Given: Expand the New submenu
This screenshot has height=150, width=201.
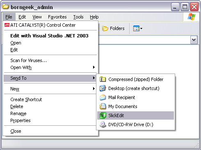Looking at the screenshot, I should [x=94, y=88].
